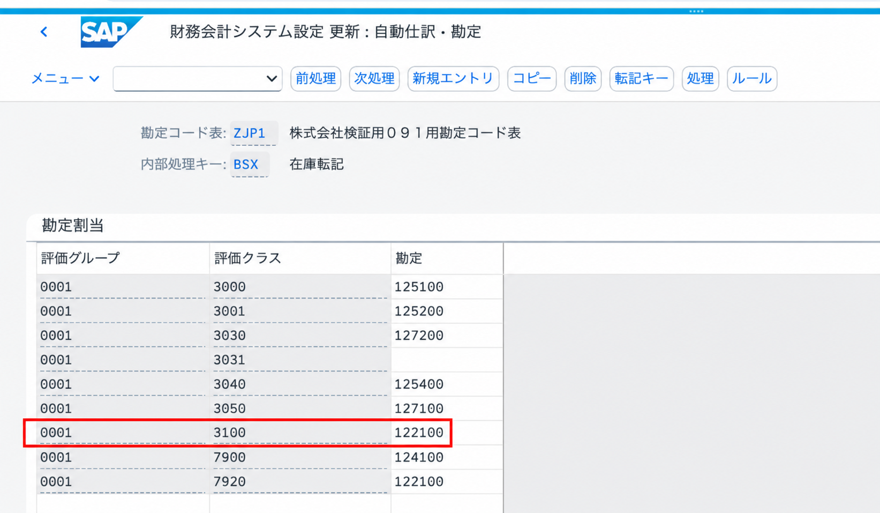Click 評価グループ cell in the 7900 row
The height and width of the screenshot is (513, 880).
(x=123, y=457)
